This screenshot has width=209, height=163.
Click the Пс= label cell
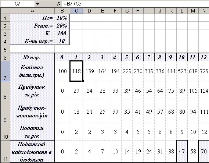click(x=32, y=18)
